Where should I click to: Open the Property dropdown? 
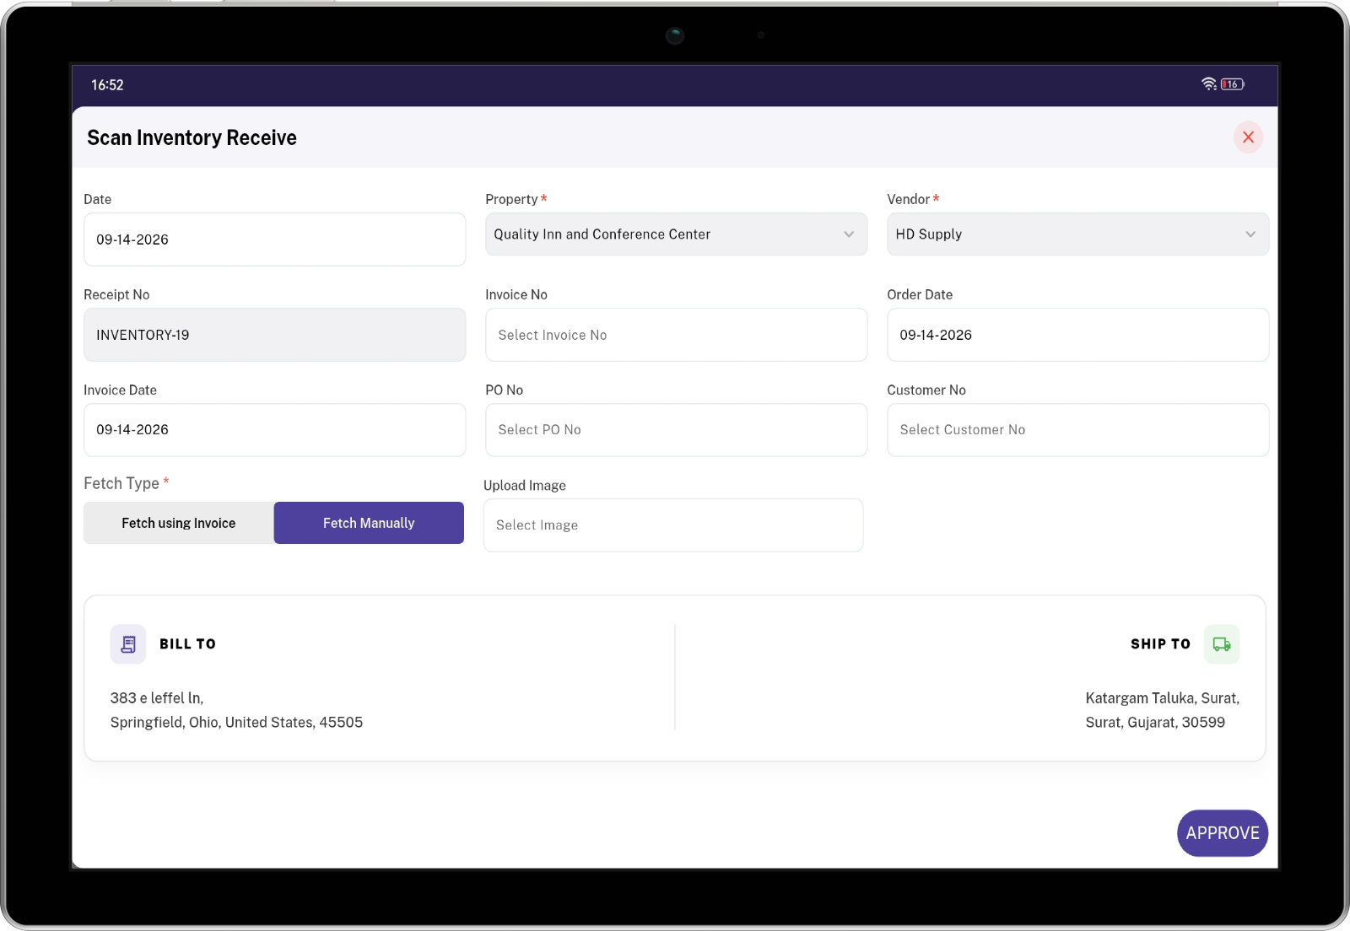point(676,234)
